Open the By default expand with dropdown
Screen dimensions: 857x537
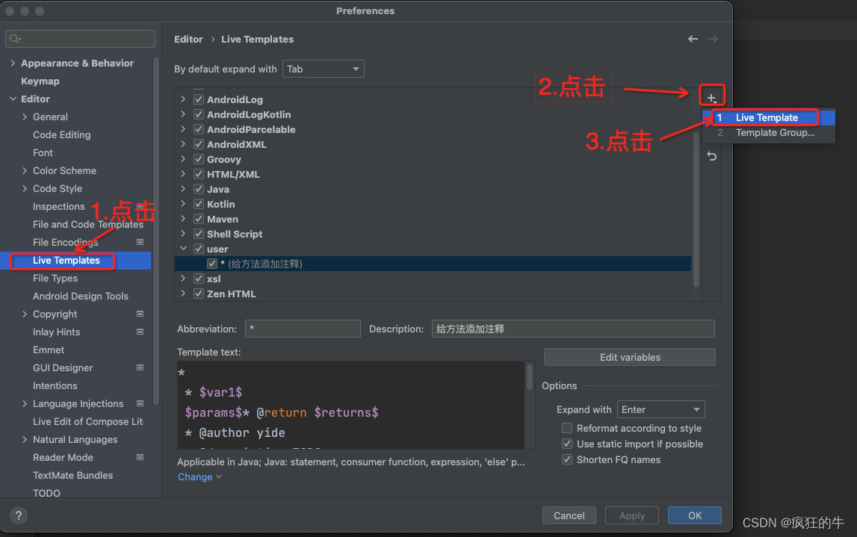(x=323, y=69)
